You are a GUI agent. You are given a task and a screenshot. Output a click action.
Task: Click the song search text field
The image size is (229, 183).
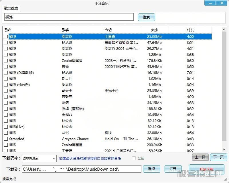click(69, 17)
